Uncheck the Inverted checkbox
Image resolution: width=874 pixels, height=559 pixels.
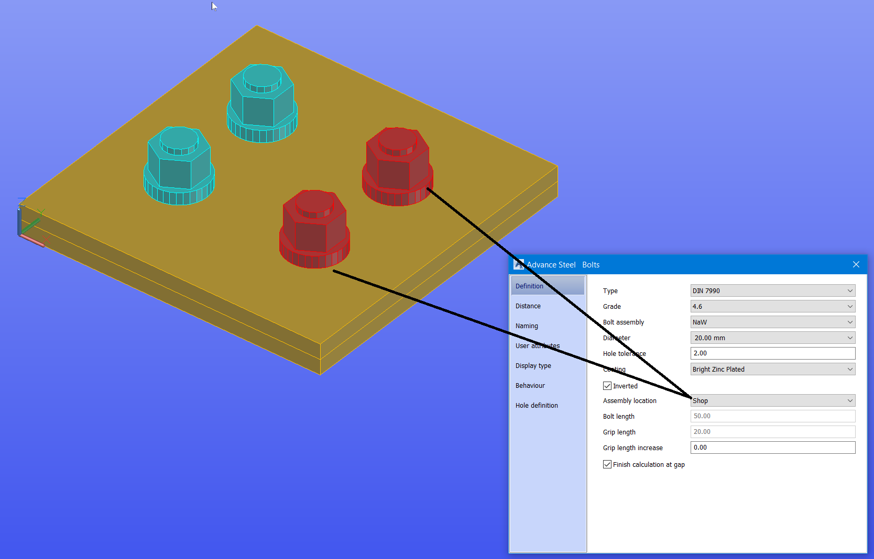pyautogui.click(x=607, y=386)
